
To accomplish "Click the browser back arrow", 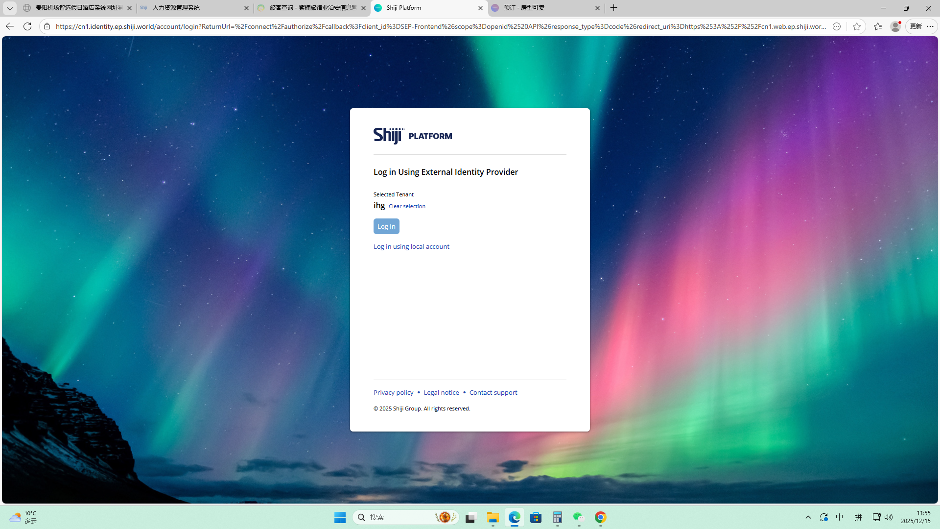I will tap(10, 26).
